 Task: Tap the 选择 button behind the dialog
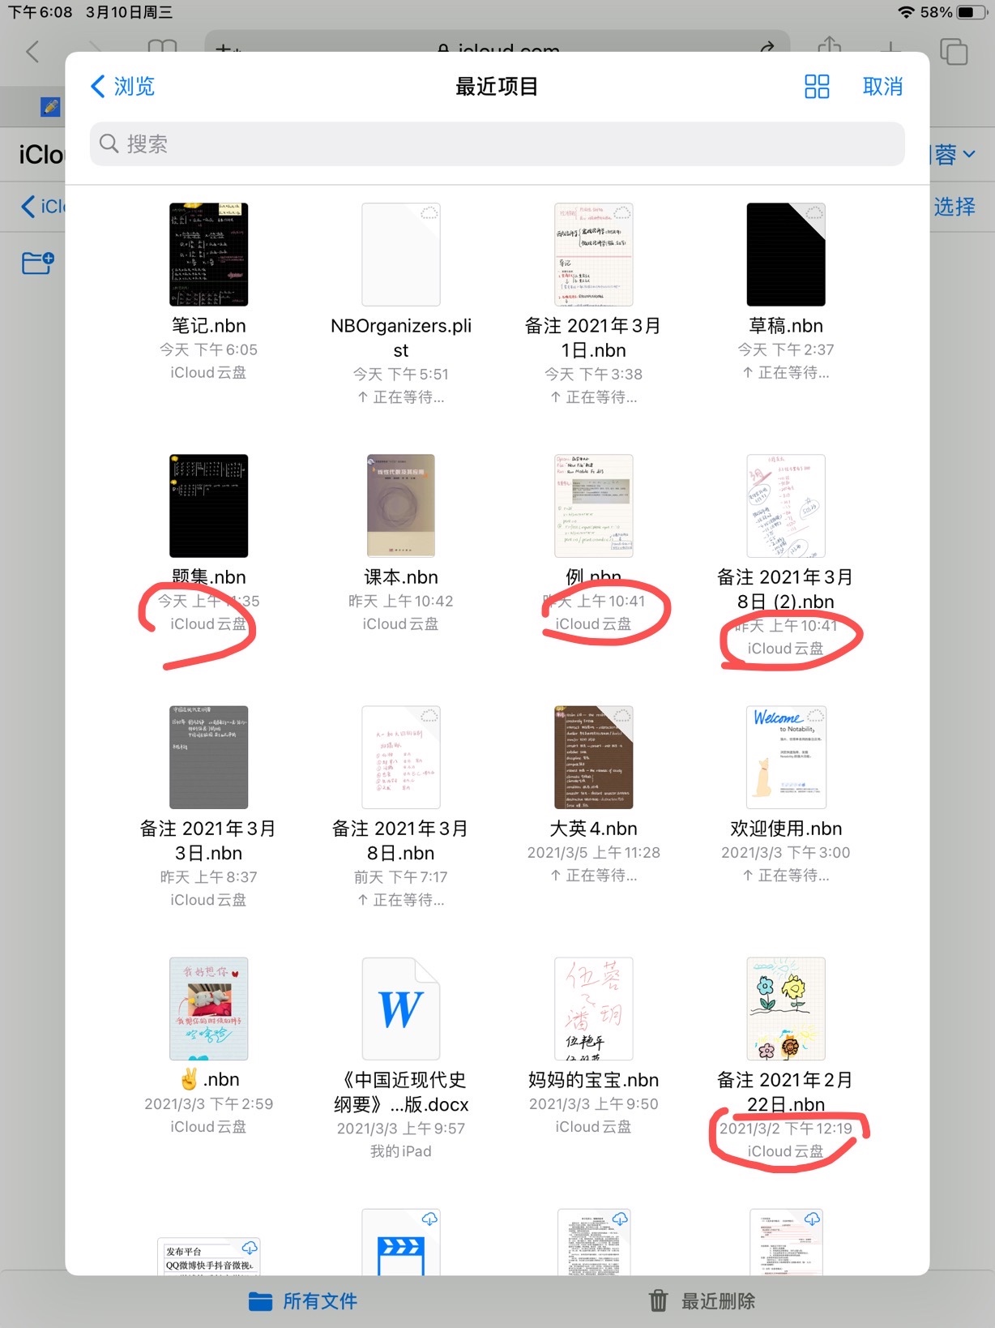[x=954, y=207]
